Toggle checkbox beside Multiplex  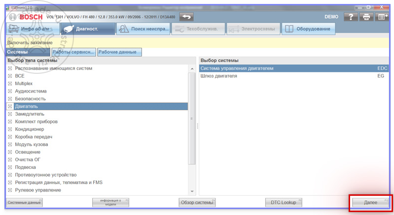10,84
